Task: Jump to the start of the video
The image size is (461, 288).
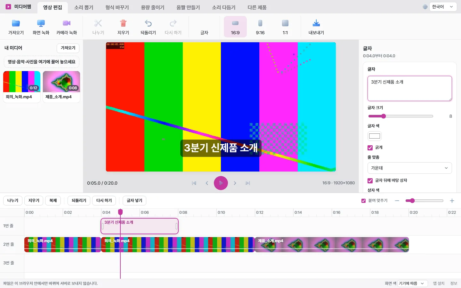Action: [x=194, y=183]
